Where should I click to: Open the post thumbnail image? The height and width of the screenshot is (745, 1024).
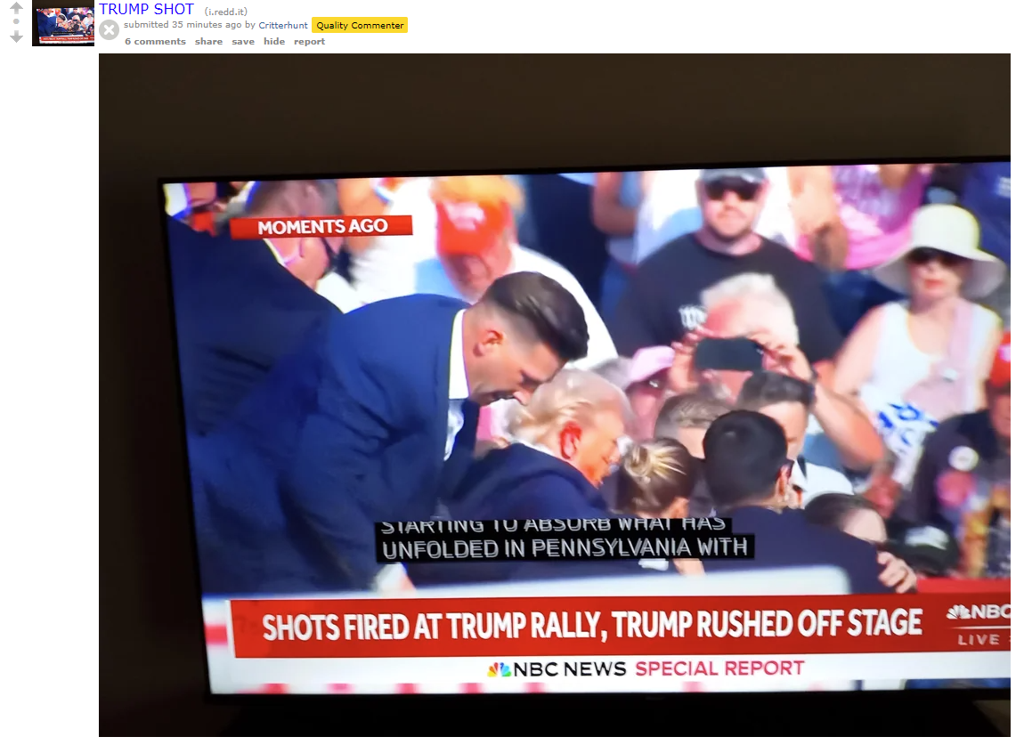[x=63, y=23]
